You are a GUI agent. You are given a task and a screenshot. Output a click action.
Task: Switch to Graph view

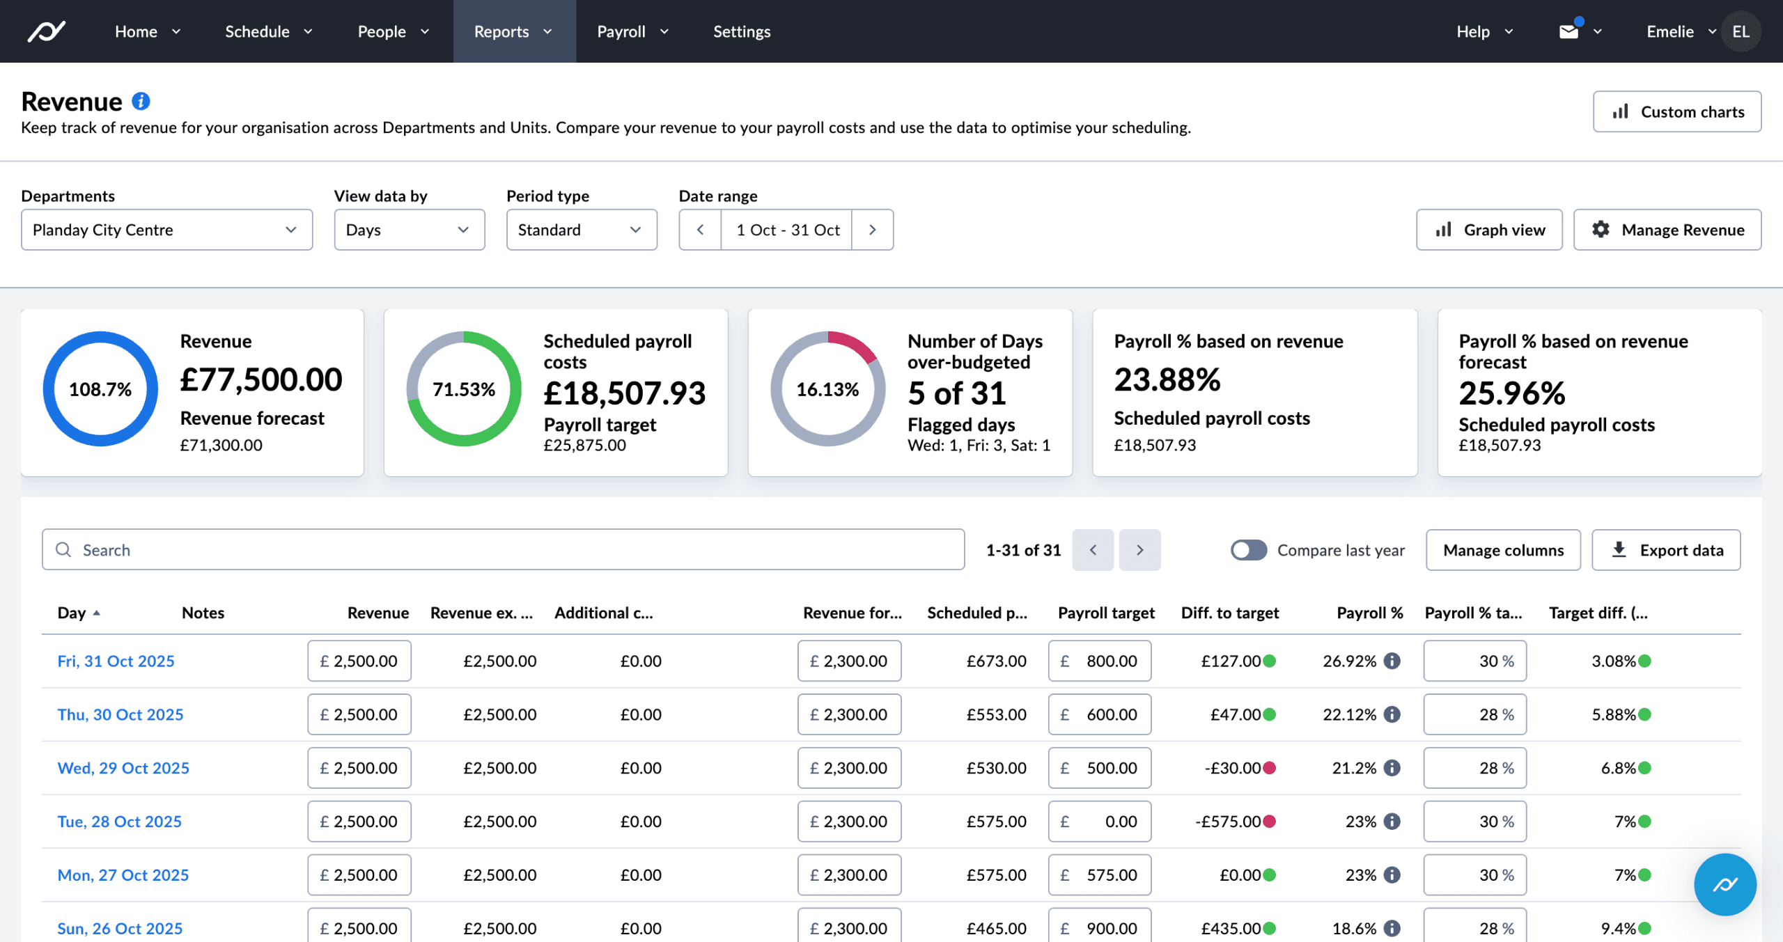(1489, 230)
